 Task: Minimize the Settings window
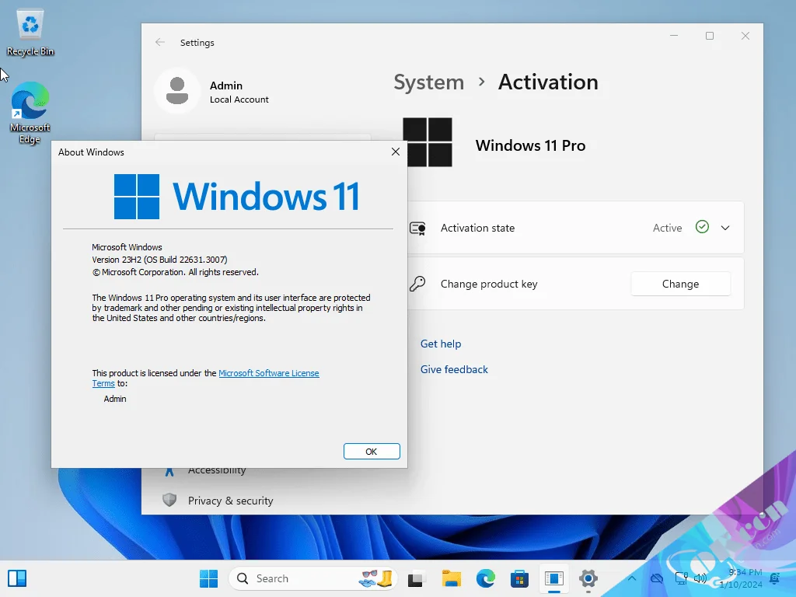pyautogui.click(x=674, y=36)
